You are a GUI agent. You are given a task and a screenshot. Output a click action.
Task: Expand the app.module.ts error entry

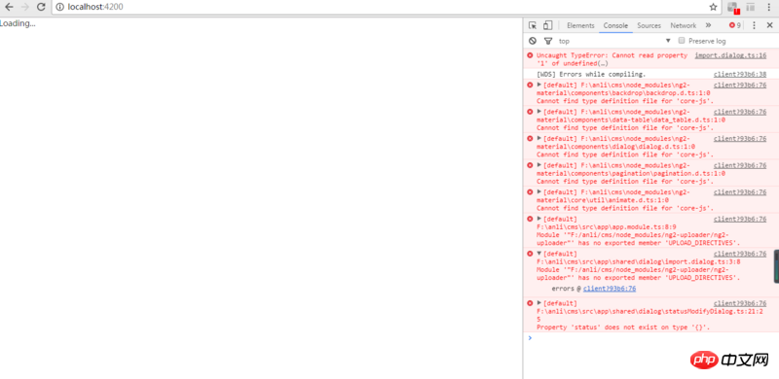(x=539, y=219)
